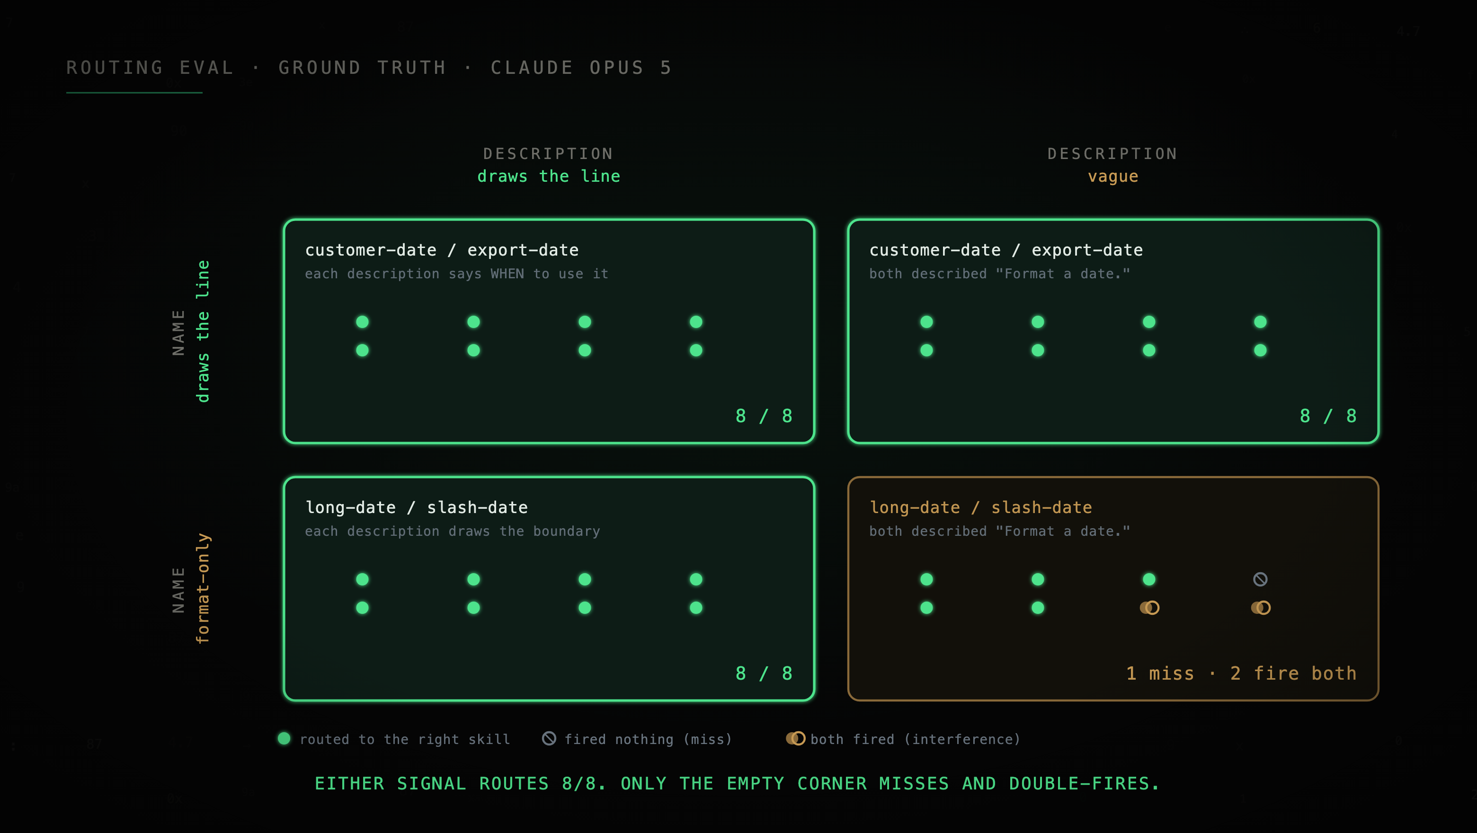
Task: Click the legend's both-fired interference icon
Action: pyautogui.click(x=795, y=738)
